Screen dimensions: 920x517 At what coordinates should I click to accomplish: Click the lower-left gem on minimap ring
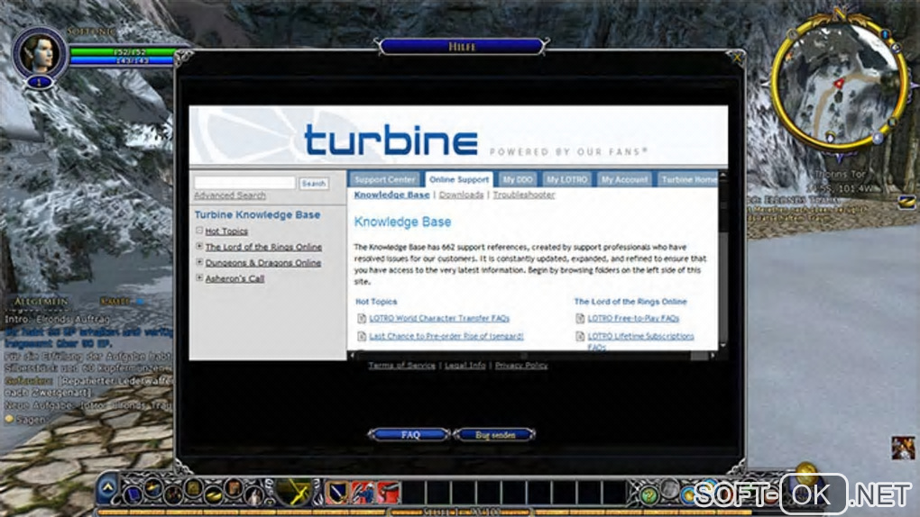[830, 137]
